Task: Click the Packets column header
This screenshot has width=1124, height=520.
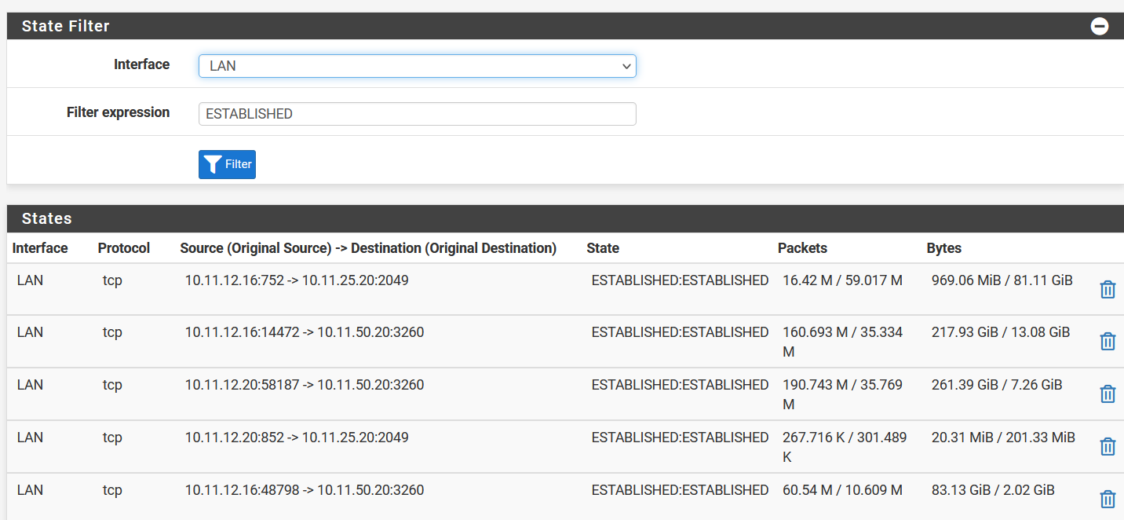Action: click(x=802, y=248)
